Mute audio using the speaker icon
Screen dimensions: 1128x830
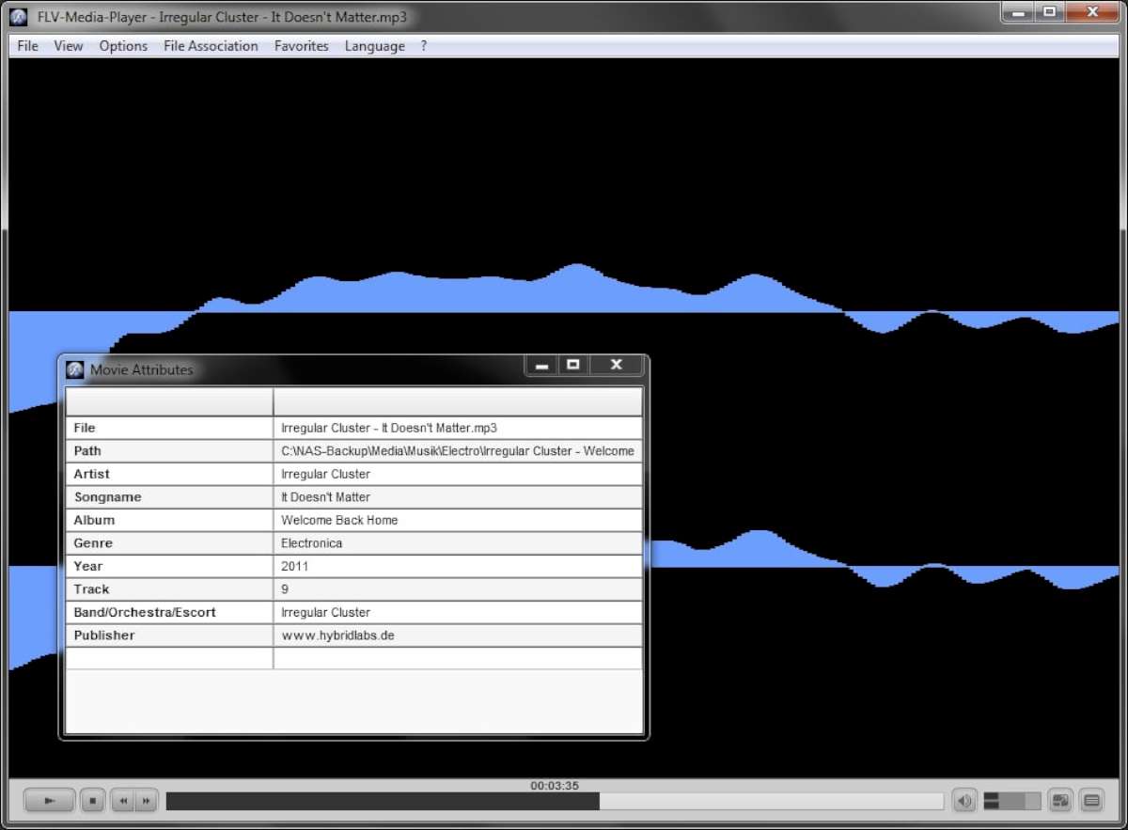pos(963,801)
